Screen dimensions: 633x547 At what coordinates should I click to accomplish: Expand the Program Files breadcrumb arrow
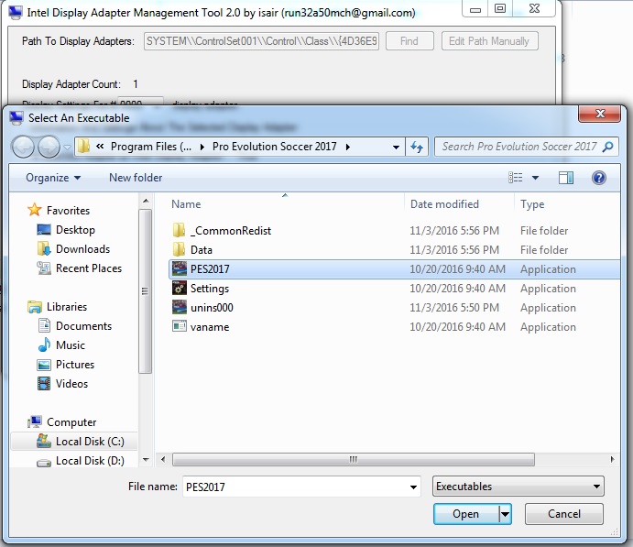click(202, 147)
